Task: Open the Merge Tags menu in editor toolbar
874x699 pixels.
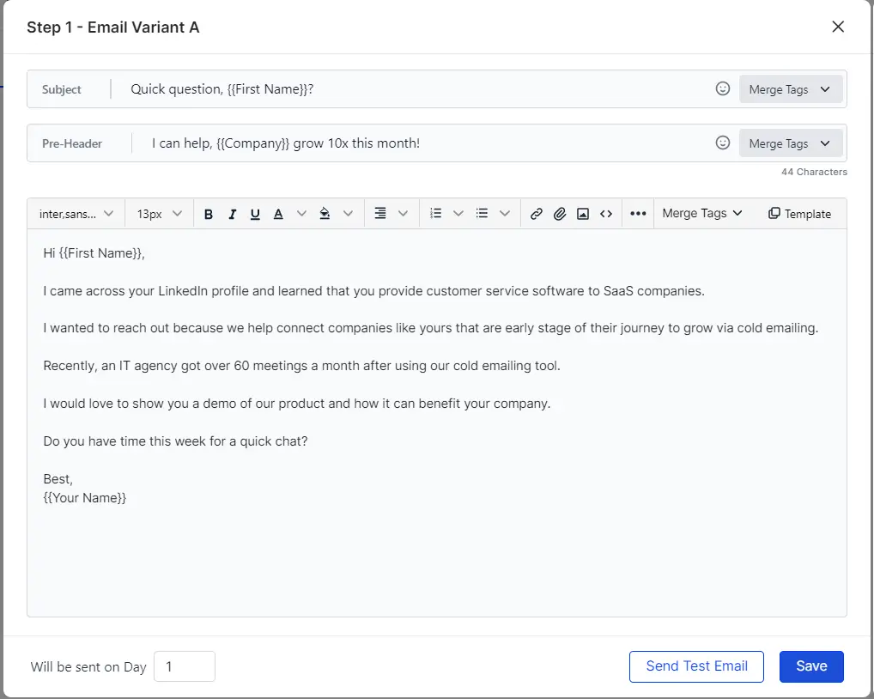Action: coord(702,214)
